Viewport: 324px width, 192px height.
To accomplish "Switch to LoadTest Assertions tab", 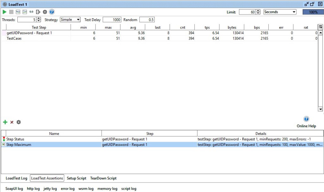I will tap(47, 178).
